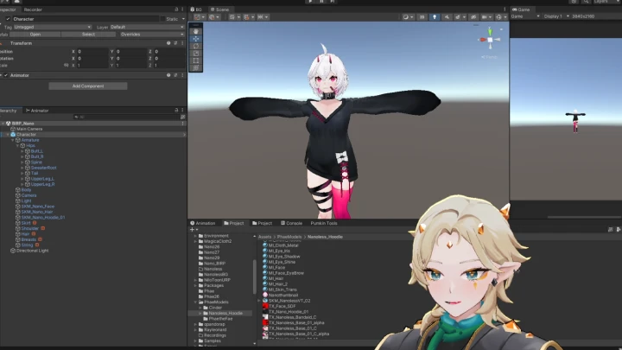Toggle Scene audio mute
Viewport: 622px width, 350px height.
click(x=447, y=17)
